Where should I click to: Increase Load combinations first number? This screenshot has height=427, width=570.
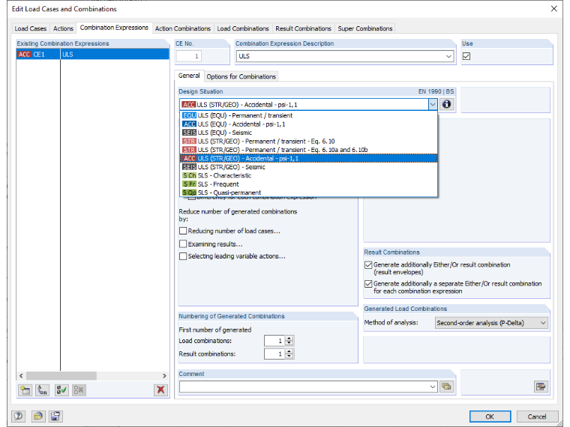point(289,339)
